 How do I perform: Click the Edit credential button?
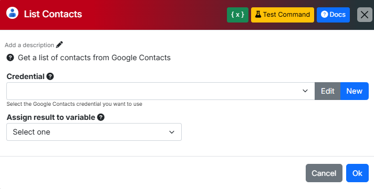pyautogui.click(x=327, y=91)
